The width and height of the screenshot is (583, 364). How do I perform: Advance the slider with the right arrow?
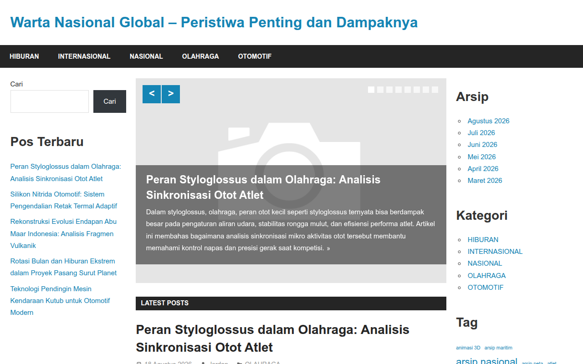point(171,94)
